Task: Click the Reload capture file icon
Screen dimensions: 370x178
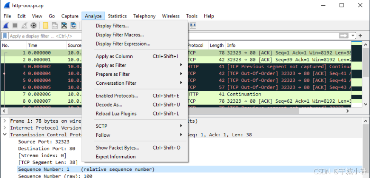Action: [73, 26]
